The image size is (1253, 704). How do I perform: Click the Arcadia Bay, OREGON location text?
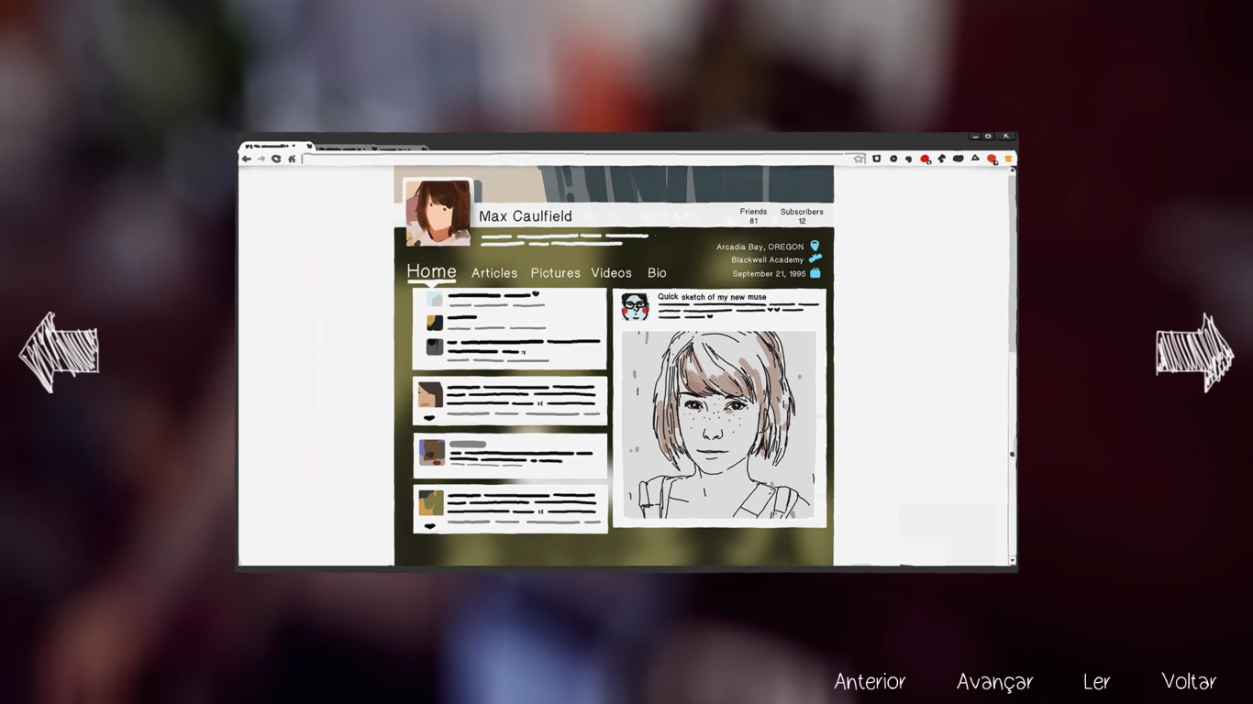click(x=760, y=247)
